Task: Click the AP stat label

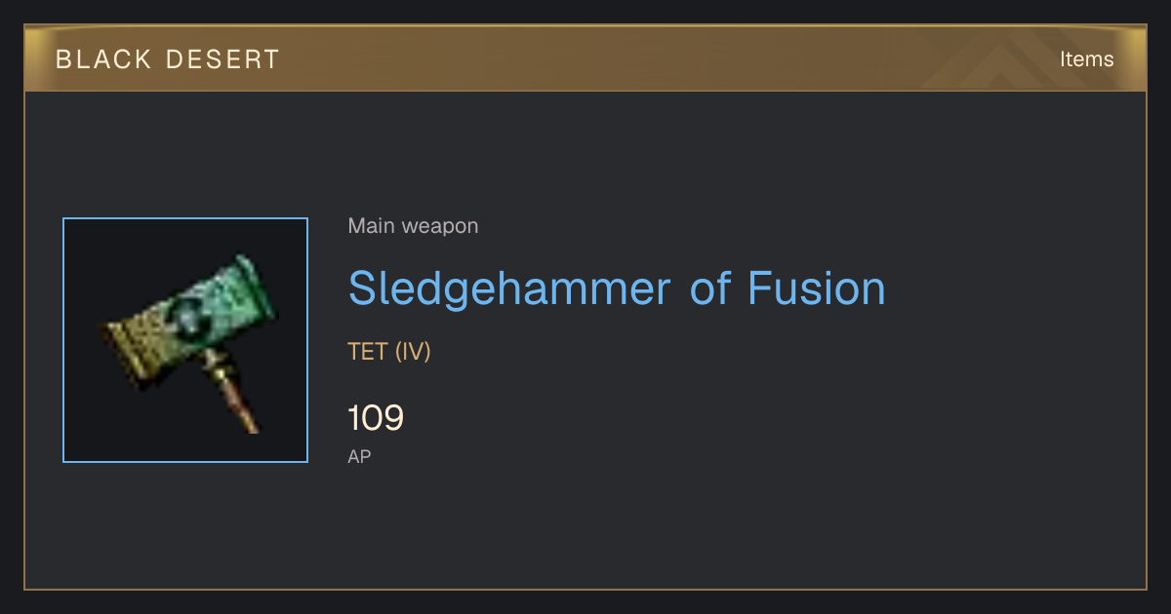Action: [359, 456]
